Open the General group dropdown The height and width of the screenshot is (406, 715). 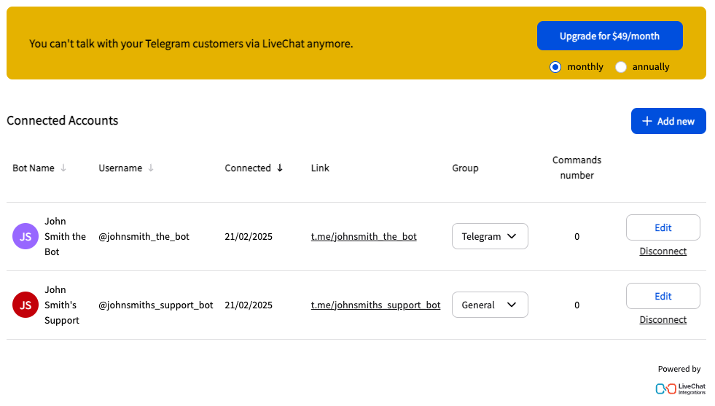(490, 305)
